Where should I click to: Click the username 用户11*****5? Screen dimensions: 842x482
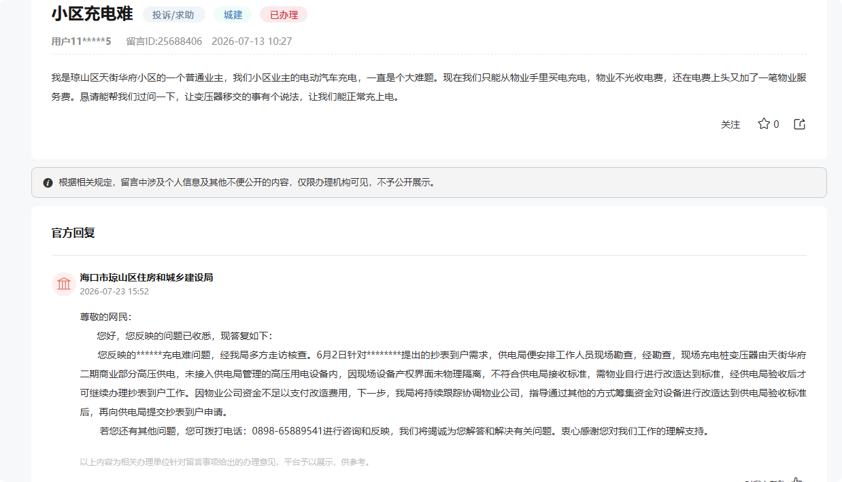pos(81,41)
